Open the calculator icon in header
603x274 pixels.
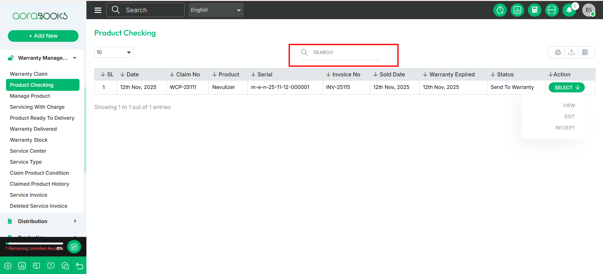point(534,10)
